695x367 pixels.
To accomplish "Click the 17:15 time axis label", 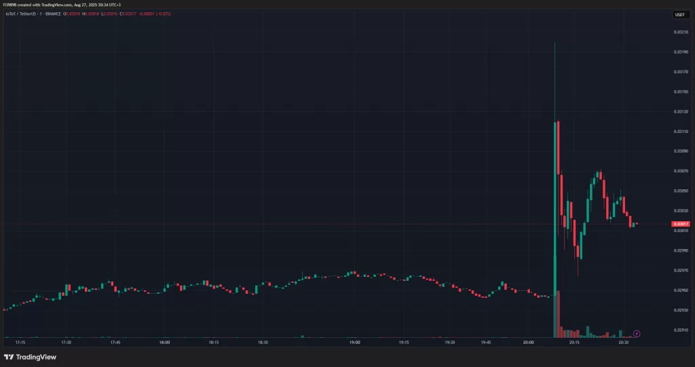I will click(20, 343).
